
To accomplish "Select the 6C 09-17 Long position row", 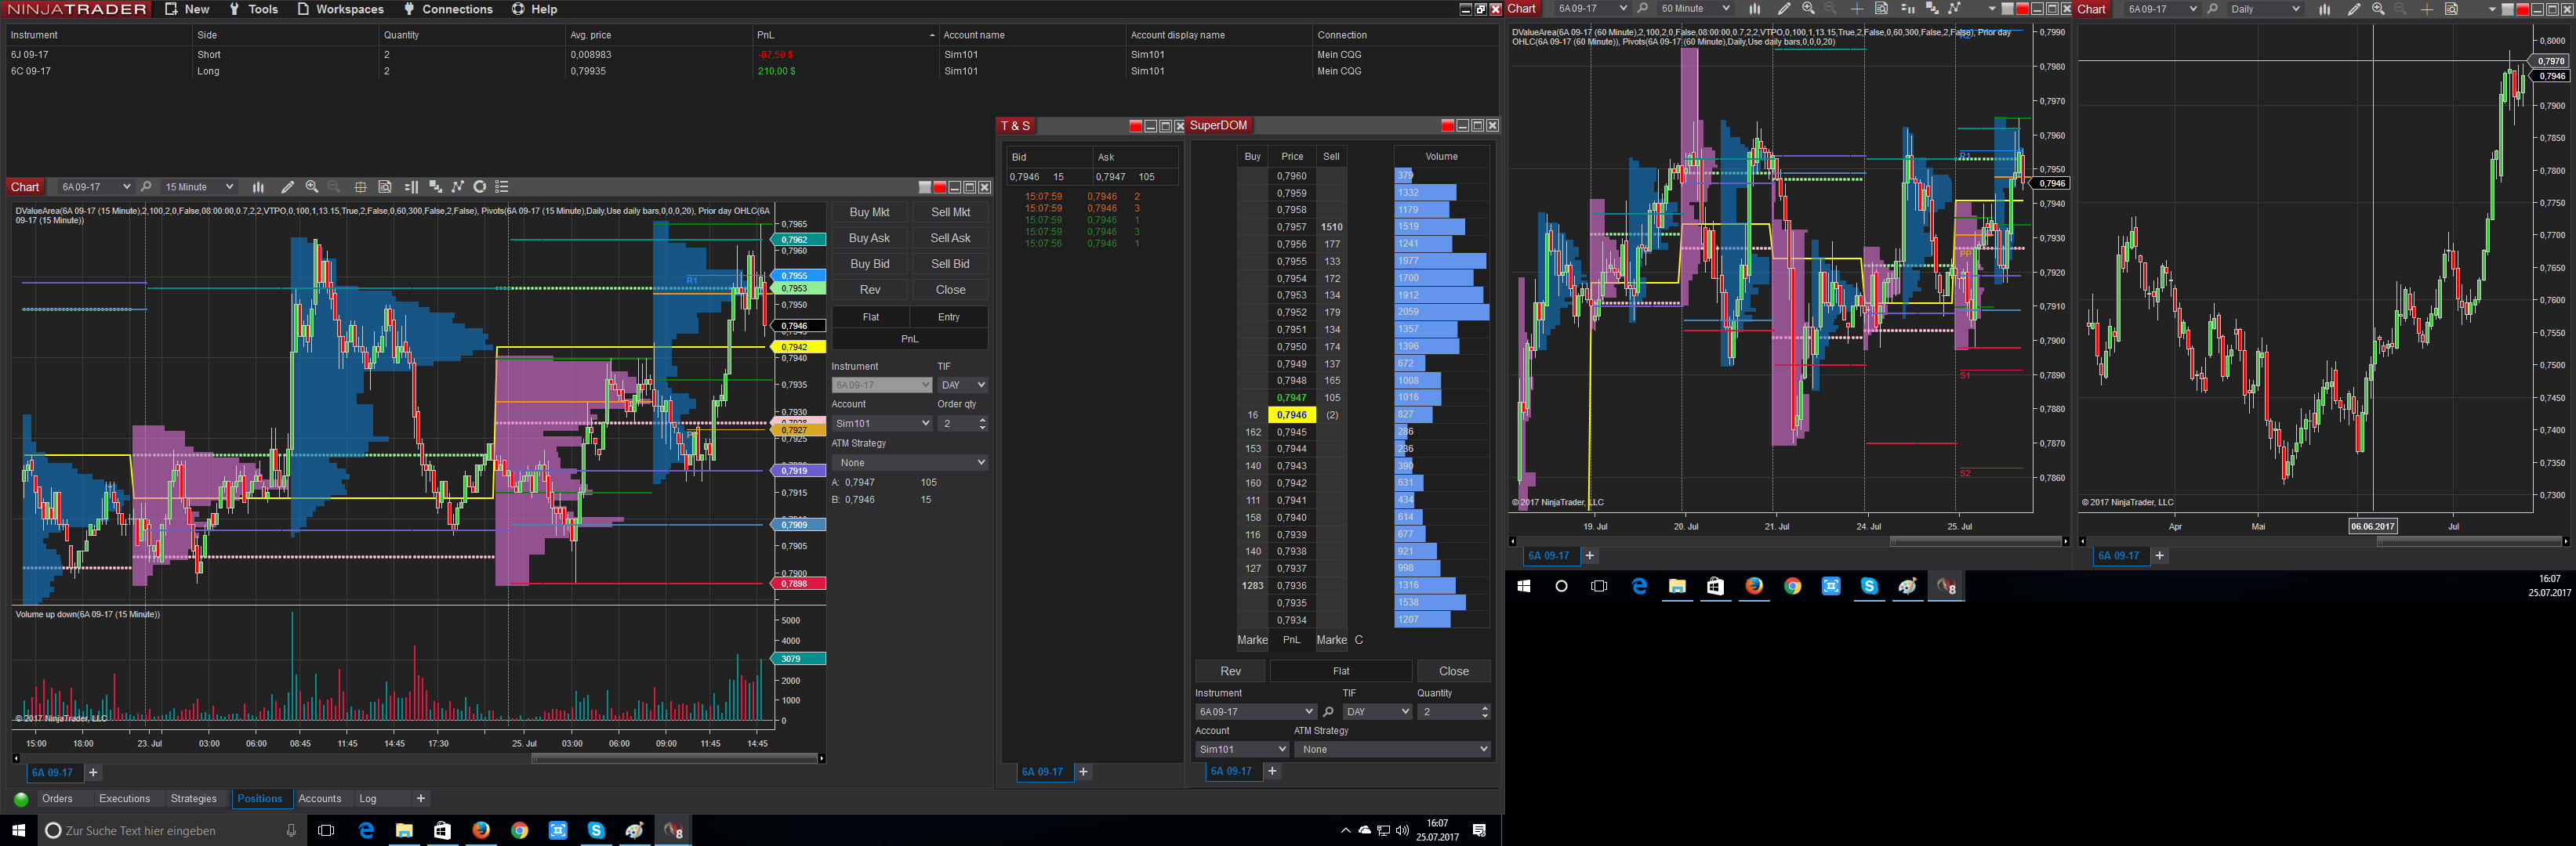I will [x=750, y=71].
